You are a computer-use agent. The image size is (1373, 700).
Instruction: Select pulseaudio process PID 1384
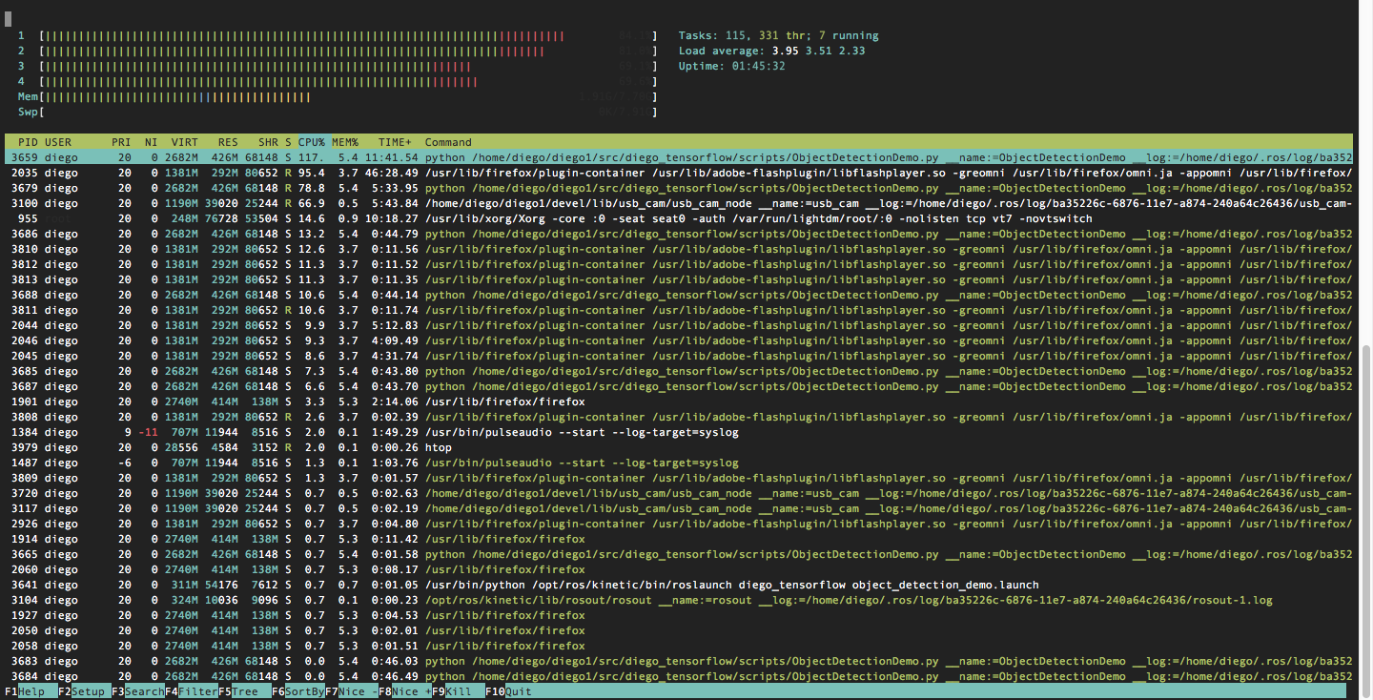[678, 432]
